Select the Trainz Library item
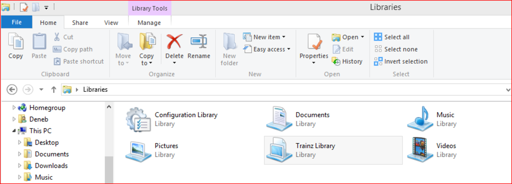The height and width of the screenshot is (184, 512). [x=333, y=150]
